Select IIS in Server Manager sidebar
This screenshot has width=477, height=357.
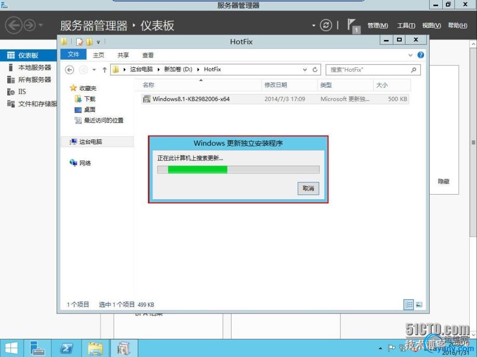tap(29, 91)
